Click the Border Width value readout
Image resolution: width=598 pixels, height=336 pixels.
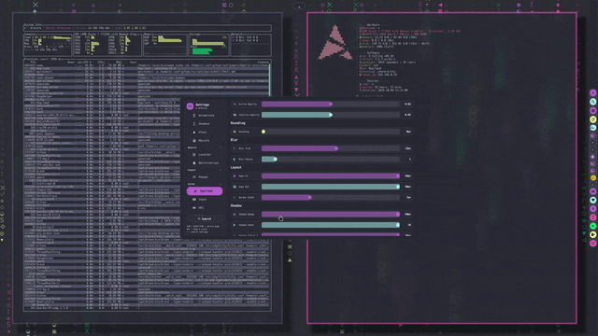pyautogui.click(x=408, y=197)
